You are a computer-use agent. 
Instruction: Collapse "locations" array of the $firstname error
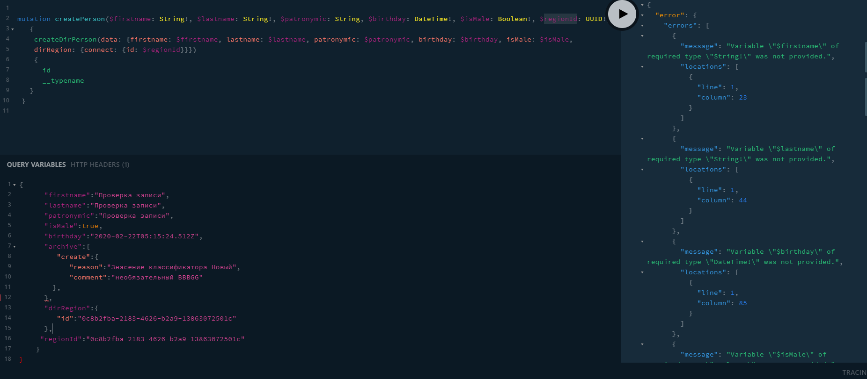pos(642,67)
